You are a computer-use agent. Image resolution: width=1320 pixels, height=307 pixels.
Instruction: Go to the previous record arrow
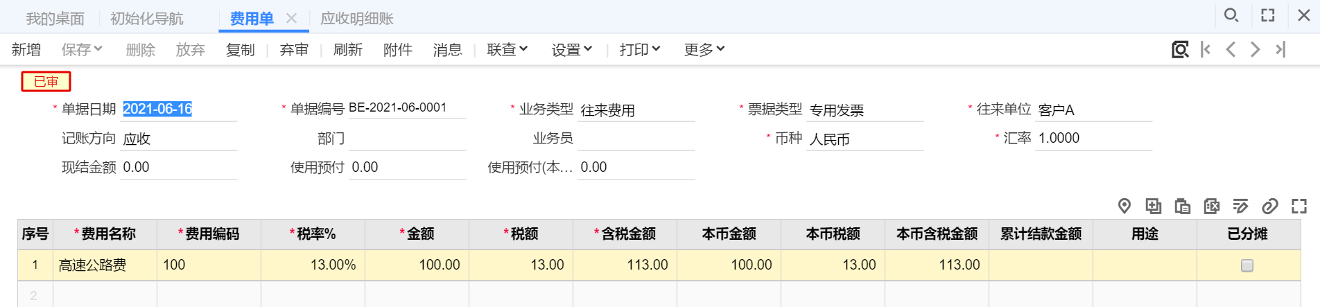[1231, 49]
